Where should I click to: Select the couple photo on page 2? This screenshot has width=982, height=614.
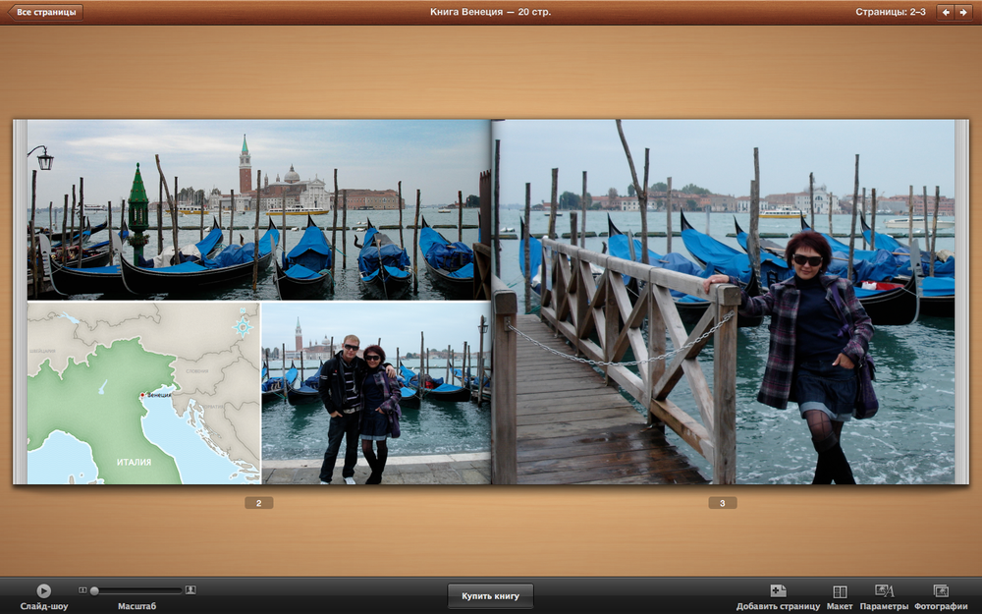pos(376,393)
